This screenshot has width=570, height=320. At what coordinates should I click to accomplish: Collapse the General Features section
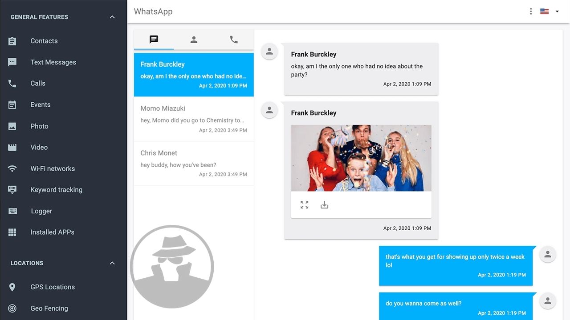click(x=112, y=17)
